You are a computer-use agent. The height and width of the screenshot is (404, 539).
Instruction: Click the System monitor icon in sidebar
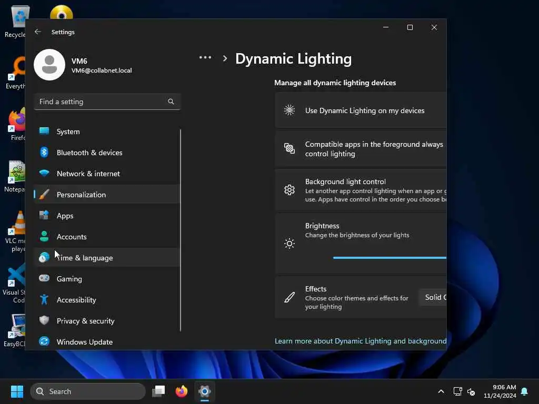tap(44, 131)
